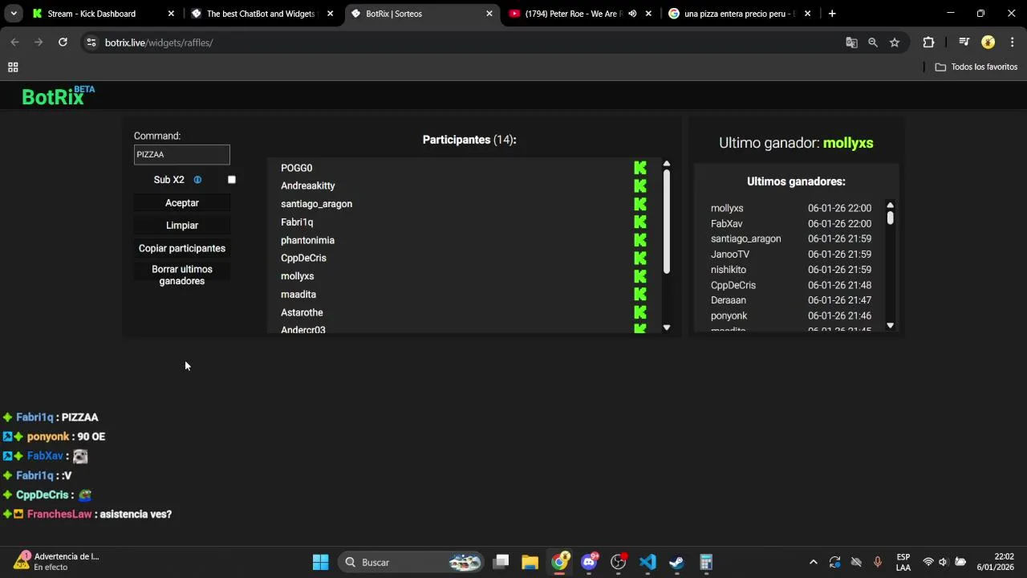Select participant name phantonimia
Viewport: 1027px width, 578px height.
pyautogui.click(x=307, y=240)
